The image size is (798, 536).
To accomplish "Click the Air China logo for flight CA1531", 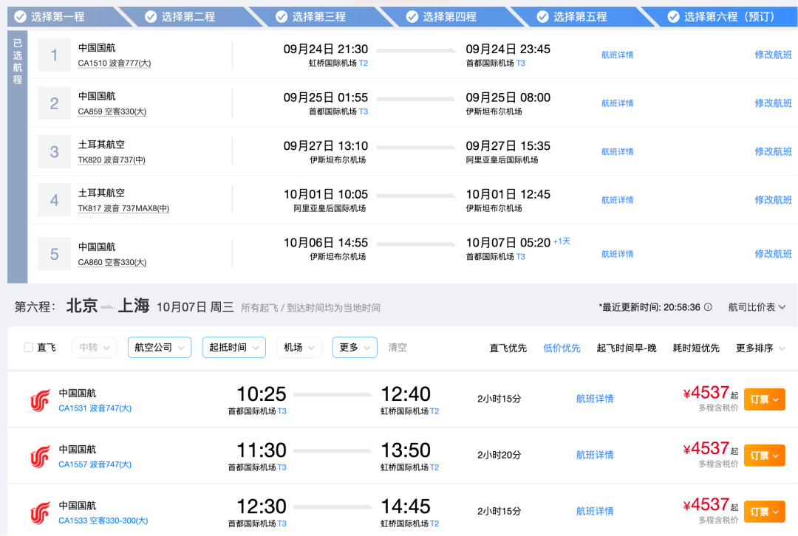I will [x=40, y=400].
